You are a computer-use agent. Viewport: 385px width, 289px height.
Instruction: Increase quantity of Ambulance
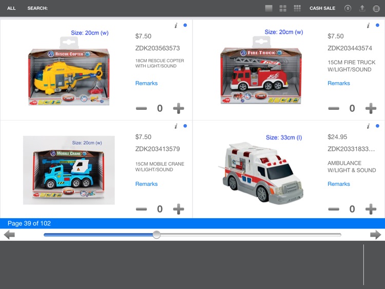[x=371, y=209]
